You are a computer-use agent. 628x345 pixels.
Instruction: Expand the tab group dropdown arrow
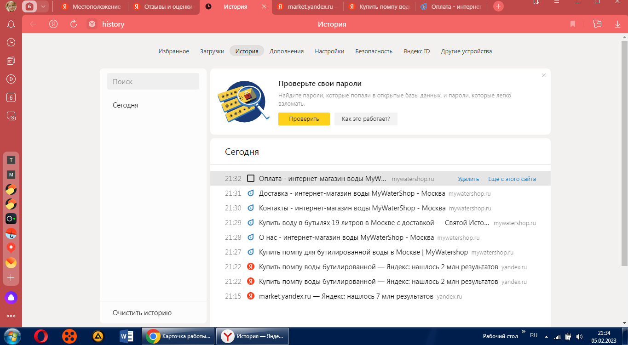[43, 6]
